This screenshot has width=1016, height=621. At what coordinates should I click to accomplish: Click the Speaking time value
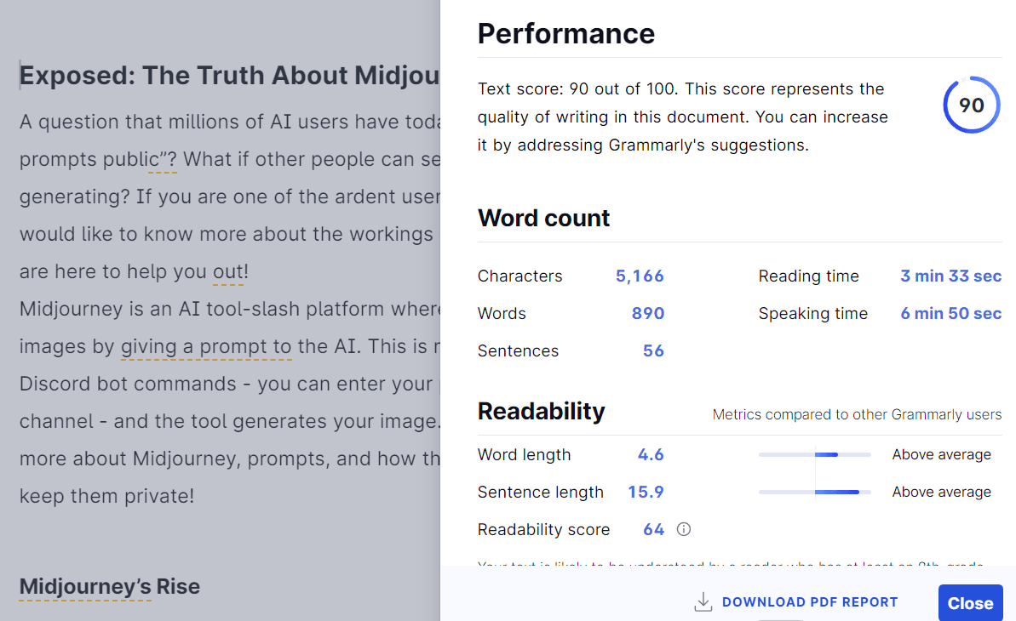coord(950,313)
